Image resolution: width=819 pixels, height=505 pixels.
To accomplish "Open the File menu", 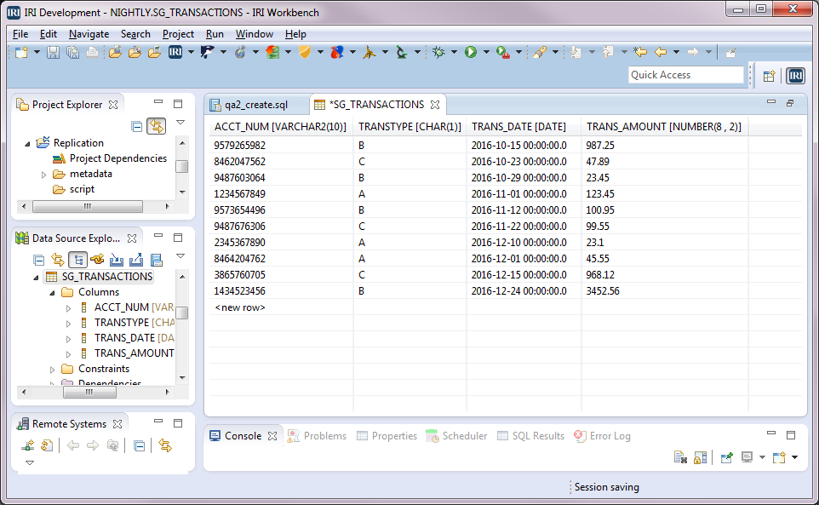I will point(20,34).
